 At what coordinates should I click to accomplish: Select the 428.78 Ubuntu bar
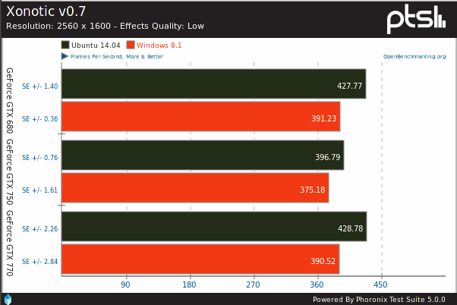click(214, 226)
